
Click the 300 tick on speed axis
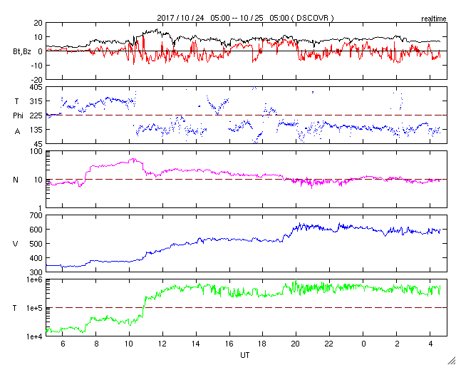[x=37, y=272]
